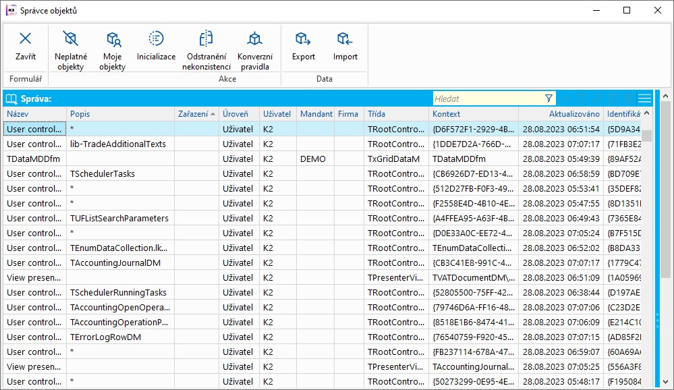Click the Zavřít close-form icon

click(x=26, y=39)
